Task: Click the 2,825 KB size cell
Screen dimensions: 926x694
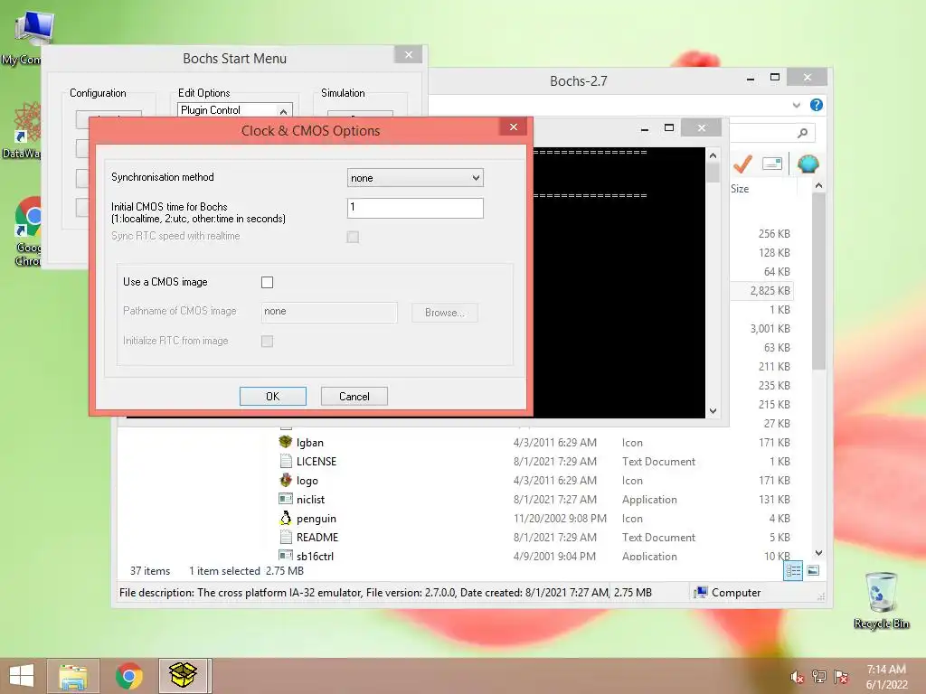Action: [770, 290]
